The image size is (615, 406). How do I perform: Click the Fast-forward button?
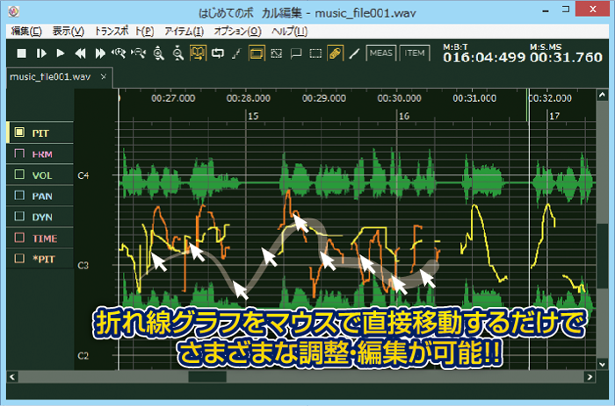pos(99,53)
